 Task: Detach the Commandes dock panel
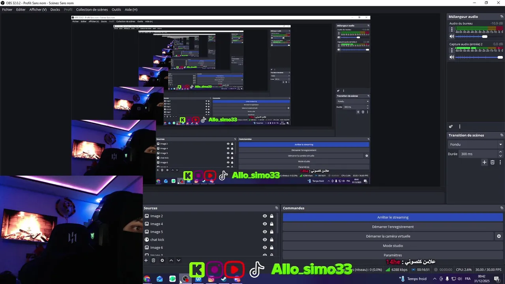click(502, 208)
